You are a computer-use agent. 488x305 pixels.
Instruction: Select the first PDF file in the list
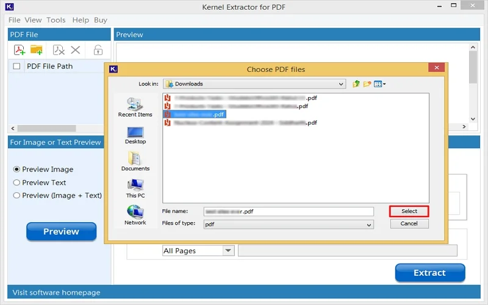(x=240, y=98)
